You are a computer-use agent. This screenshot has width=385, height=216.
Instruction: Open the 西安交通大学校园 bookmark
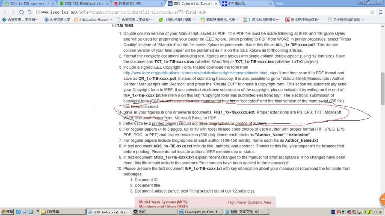20,20
